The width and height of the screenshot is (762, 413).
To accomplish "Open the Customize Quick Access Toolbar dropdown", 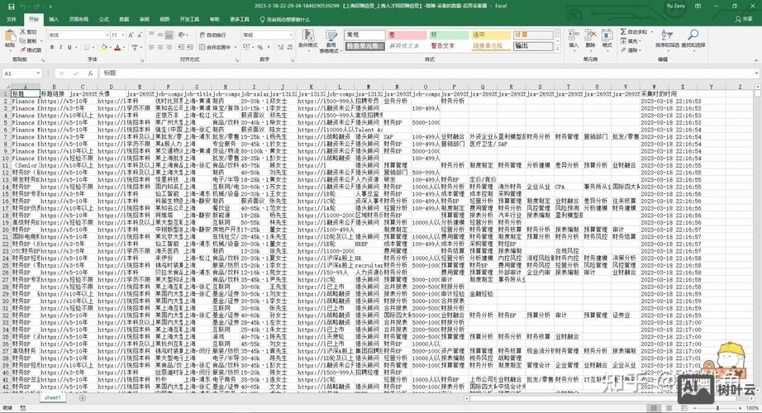I will 49,7.
